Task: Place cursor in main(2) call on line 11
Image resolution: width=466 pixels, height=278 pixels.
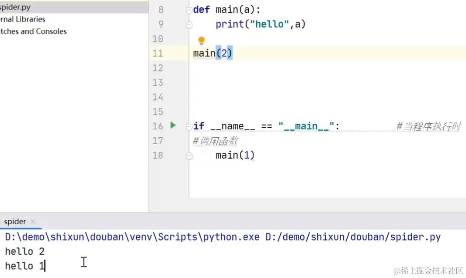Action: pos(212,53)
